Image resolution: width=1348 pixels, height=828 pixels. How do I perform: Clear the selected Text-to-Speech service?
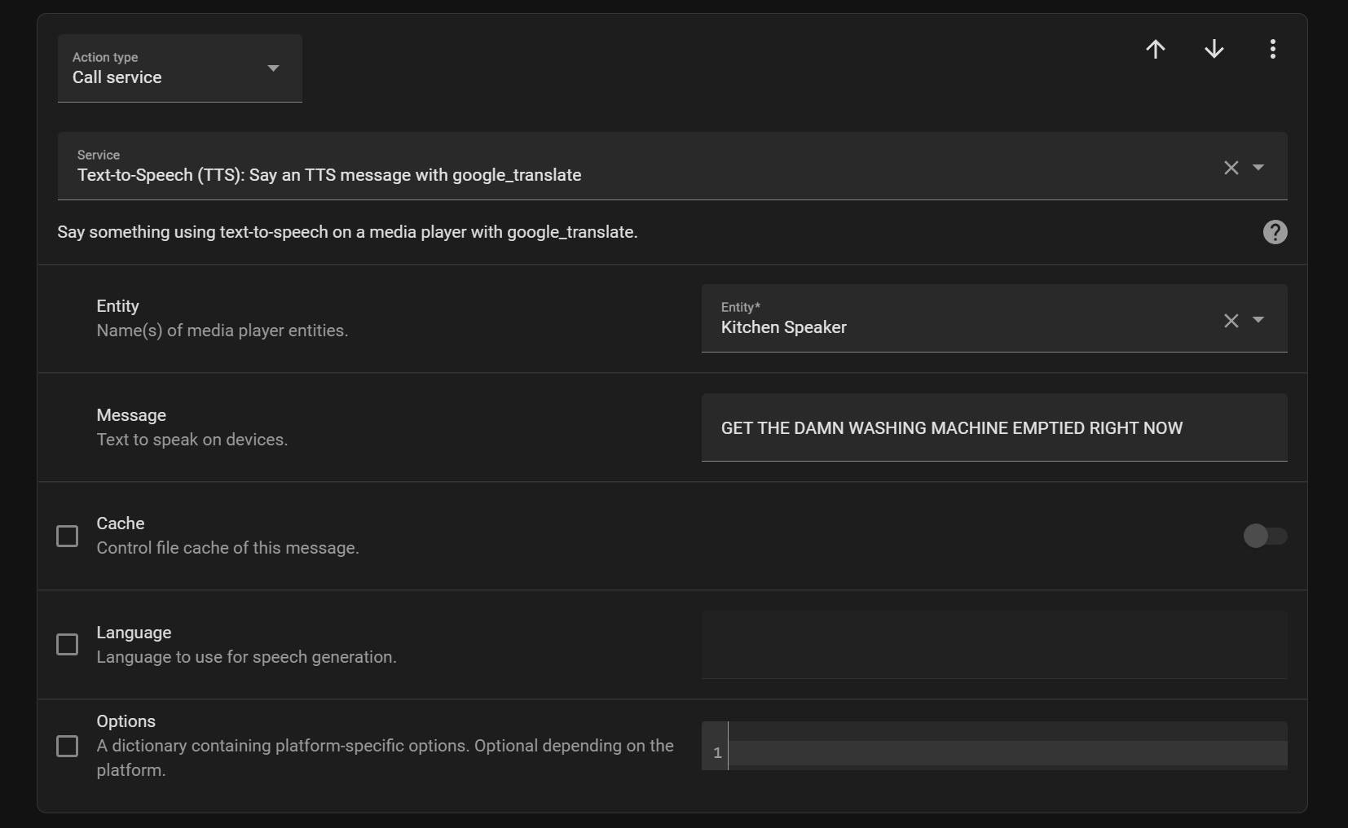(x=1231, y=168)
